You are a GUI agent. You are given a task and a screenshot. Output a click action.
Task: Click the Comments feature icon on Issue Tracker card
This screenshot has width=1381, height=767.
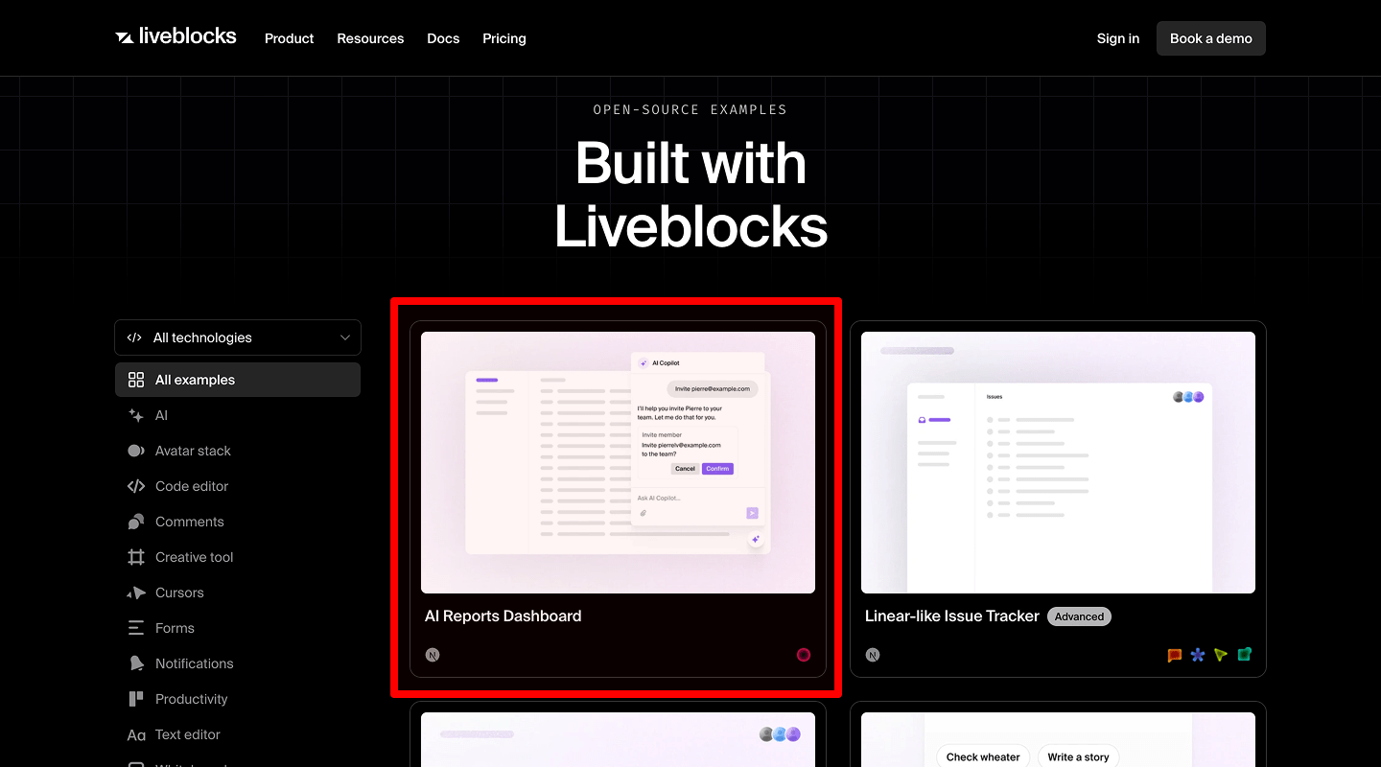[1173, 655]
